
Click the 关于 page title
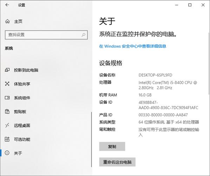pyautogui.click(x=107, y=21)
